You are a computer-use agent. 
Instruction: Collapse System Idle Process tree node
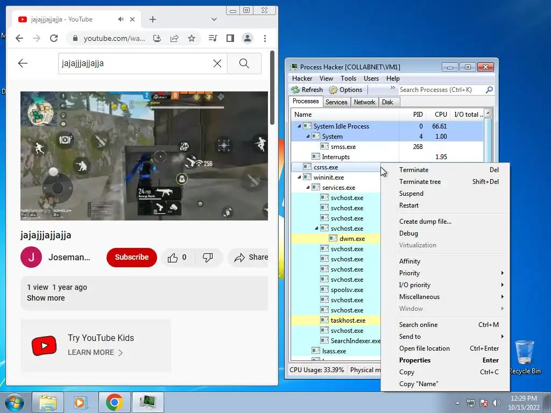tap(299, 126)
